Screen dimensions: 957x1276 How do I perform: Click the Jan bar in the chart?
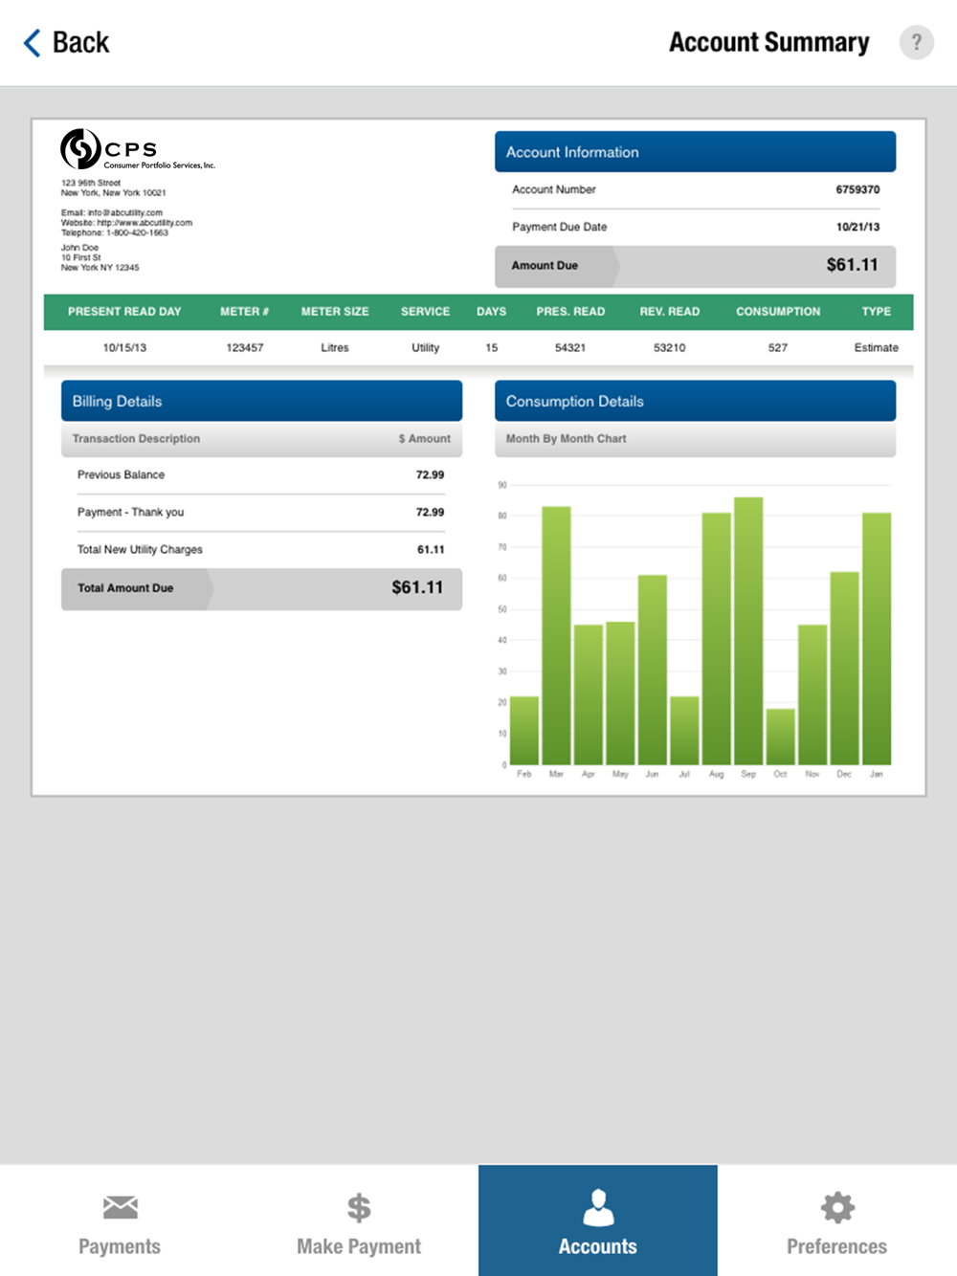point(877,639)
